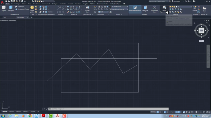
Task: Click the Basis view button
Action: click(204, 9)
